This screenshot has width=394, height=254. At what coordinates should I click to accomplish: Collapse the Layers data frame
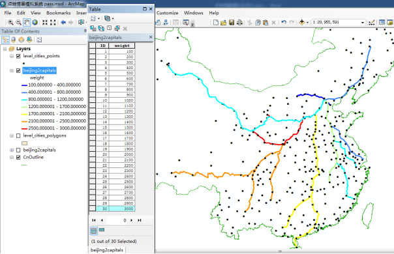(x=5, y=49)
